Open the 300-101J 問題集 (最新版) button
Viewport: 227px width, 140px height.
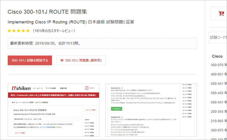pyautogui.click(x=81, y=60)
